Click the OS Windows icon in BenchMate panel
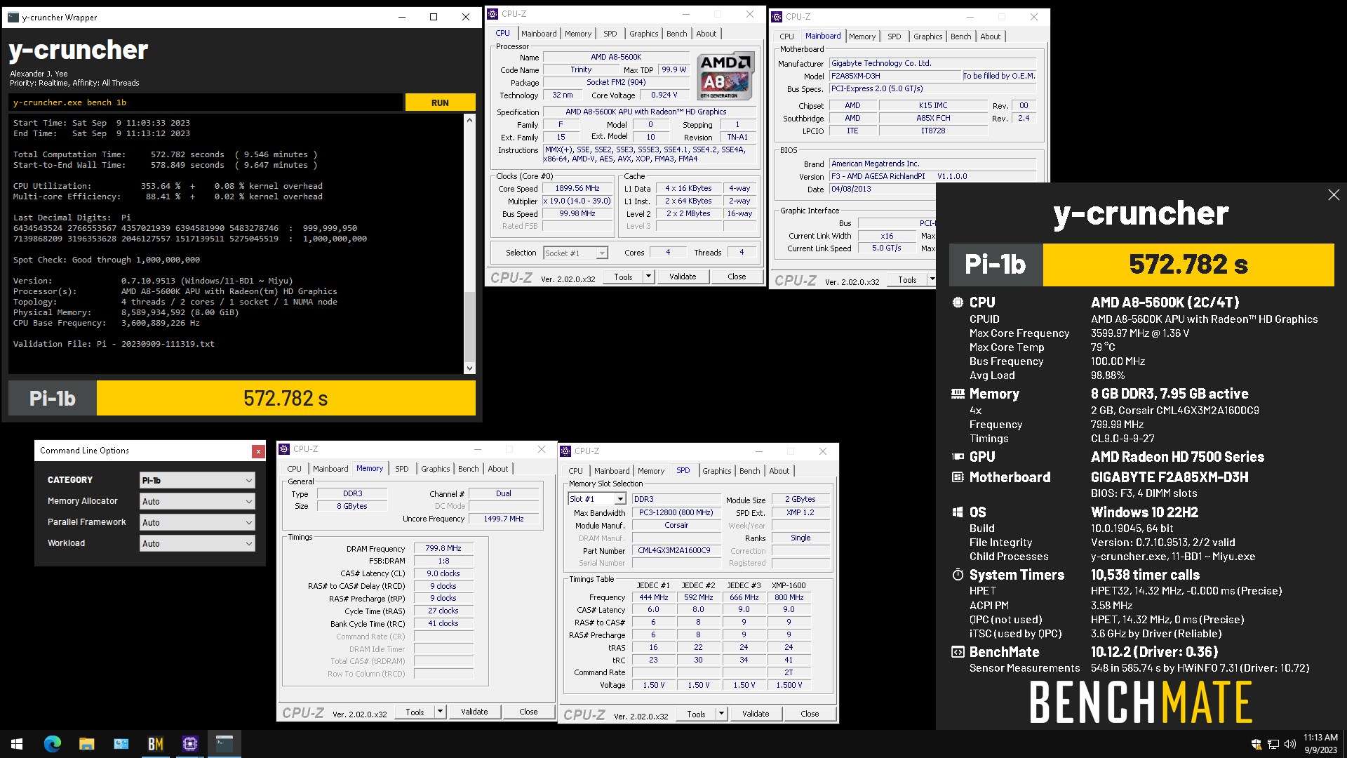This screenshot has height=758, width=1347. coord(958,512)
